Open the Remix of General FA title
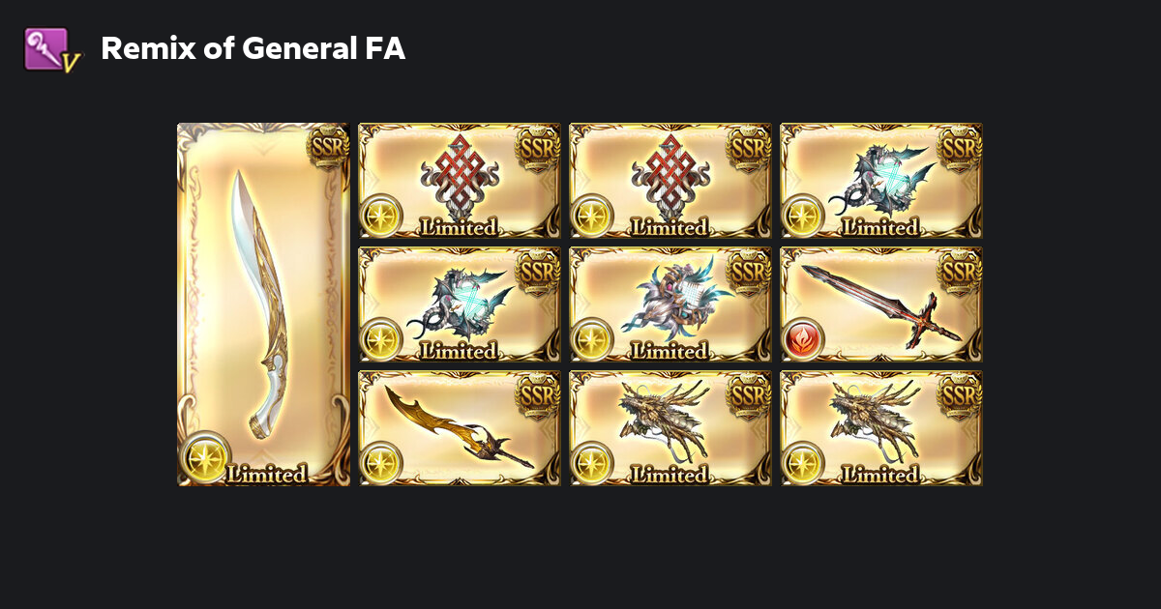The width and height of the screenshot is (1161, 609). [x=253, y=48]
